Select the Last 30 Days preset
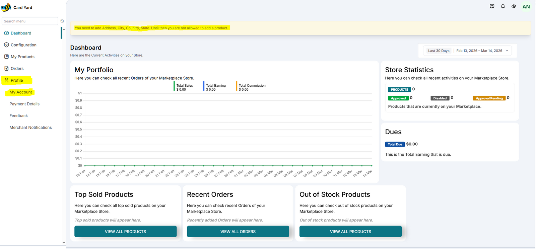 click(439, 51)
